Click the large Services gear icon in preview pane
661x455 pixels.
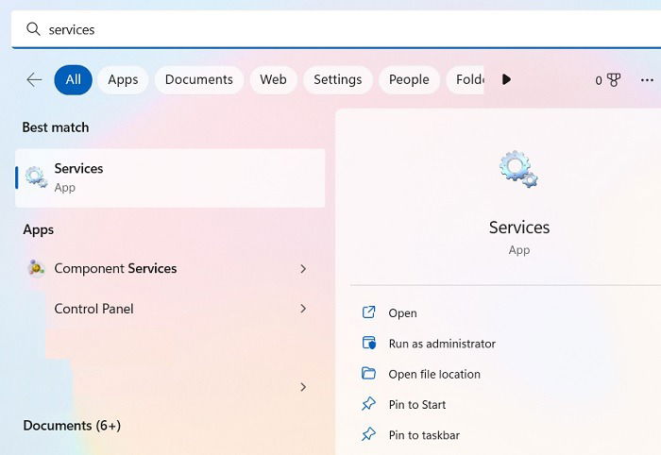518,169
